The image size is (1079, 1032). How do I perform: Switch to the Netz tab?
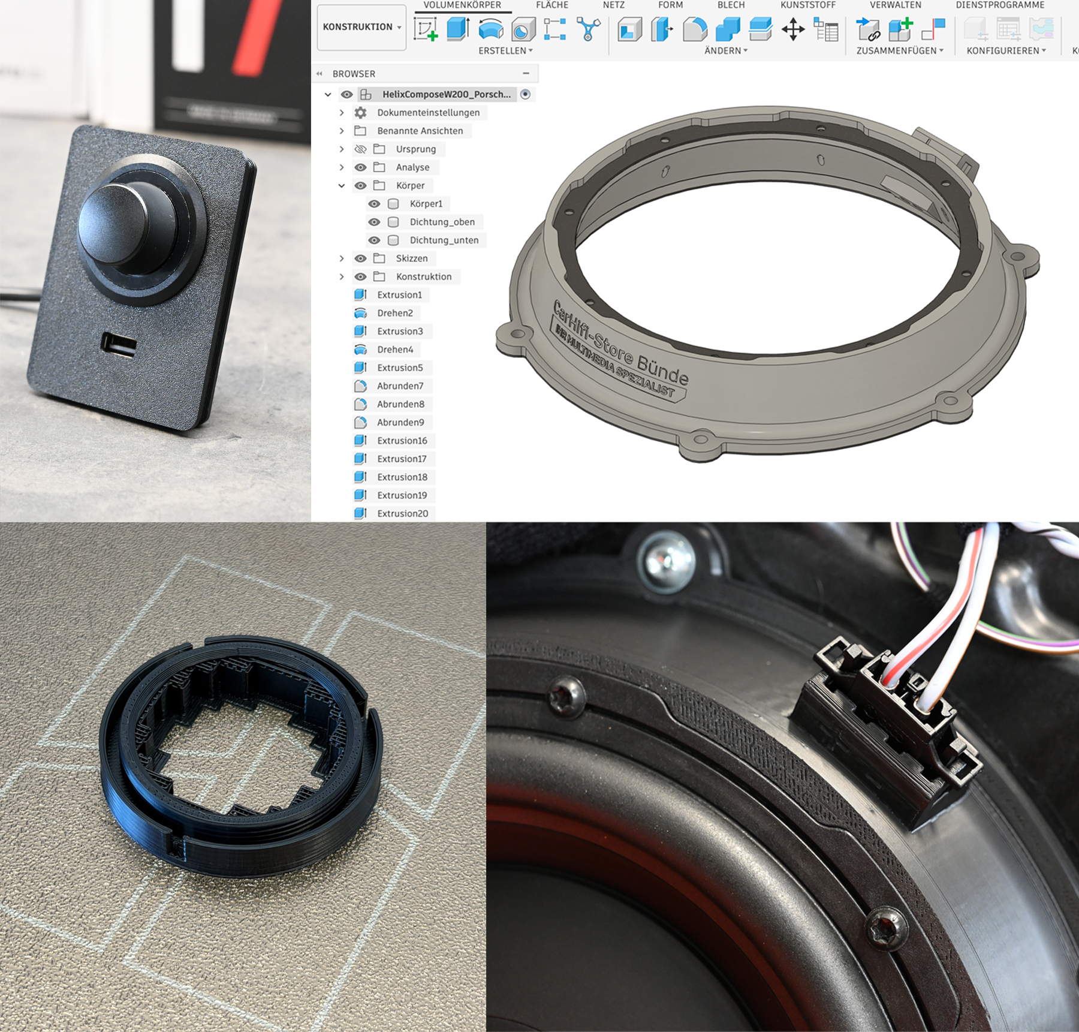[614, 5]
